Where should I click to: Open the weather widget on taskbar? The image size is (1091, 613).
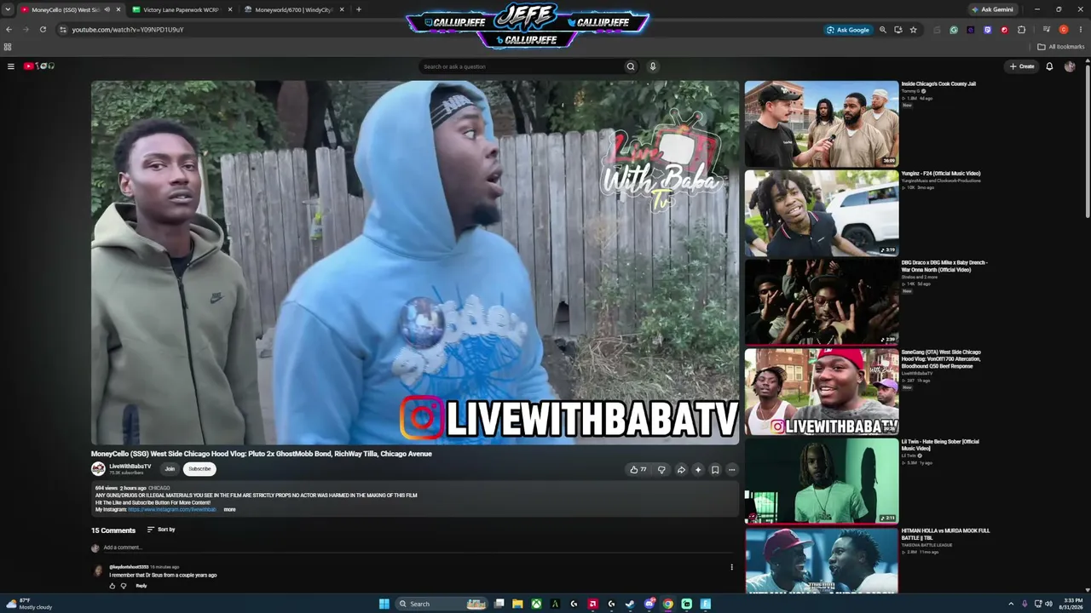click(30, 604)
